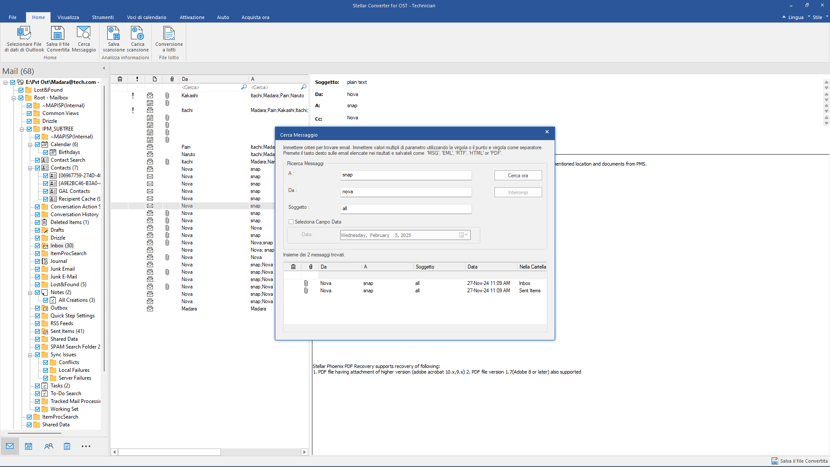Open Aiuto tab

223,17
